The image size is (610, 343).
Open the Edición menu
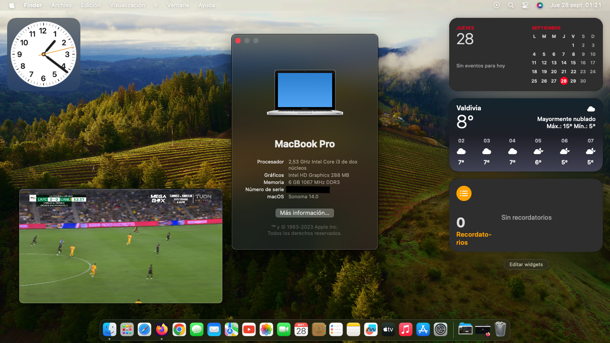tap(91, 5)
